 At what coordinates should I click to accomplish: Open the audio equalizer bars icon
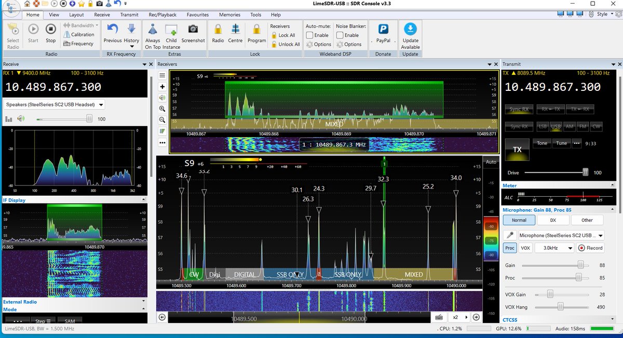9,119
